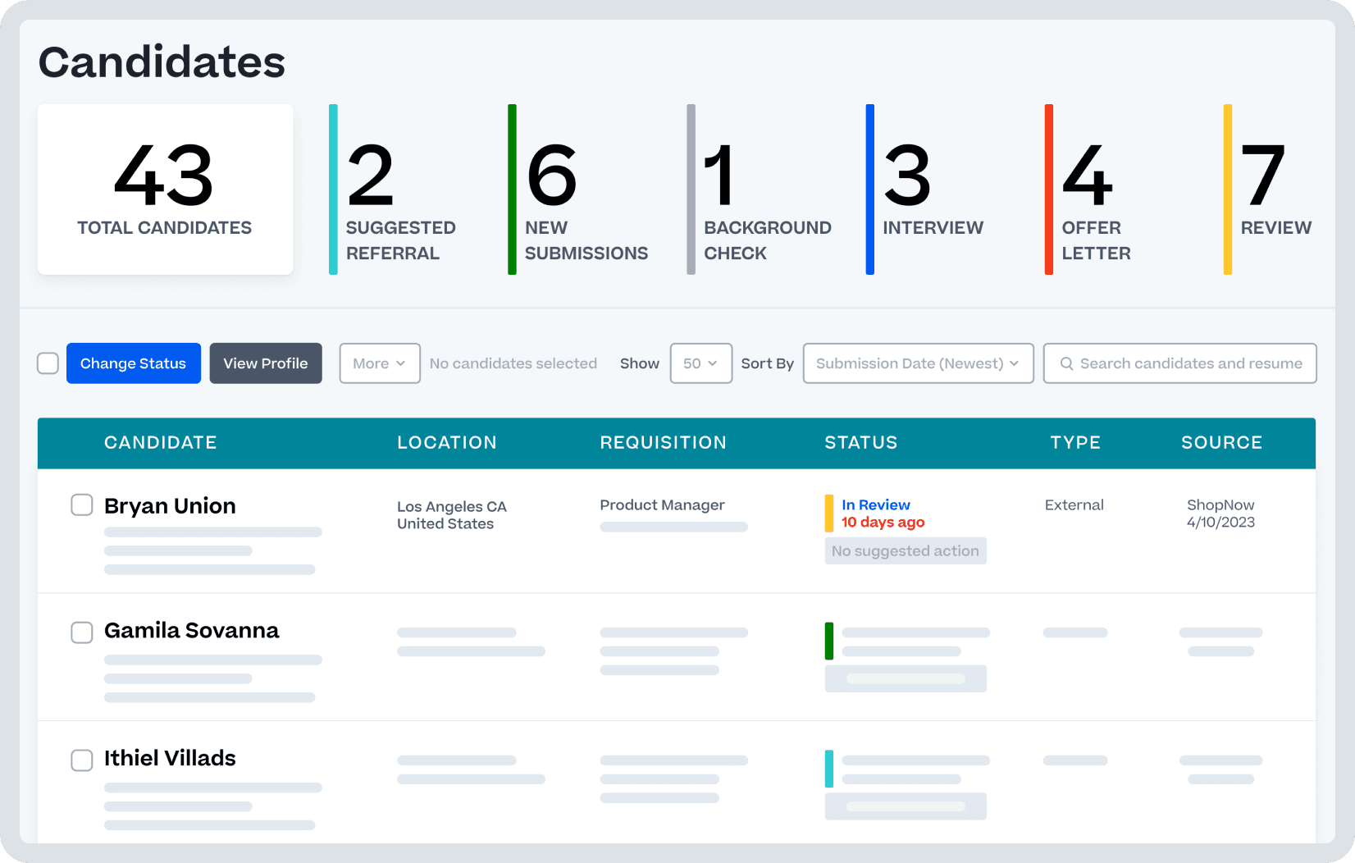Toggle the select-all candidates checkbox

(48, 363)
